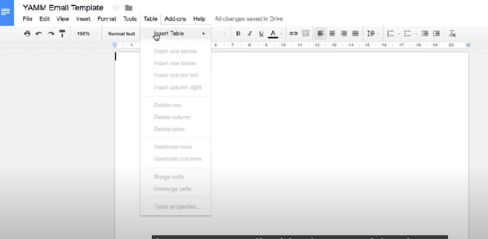Open the text color picker
The width and height of the screenshot is (488, 239).
[273, 34]
